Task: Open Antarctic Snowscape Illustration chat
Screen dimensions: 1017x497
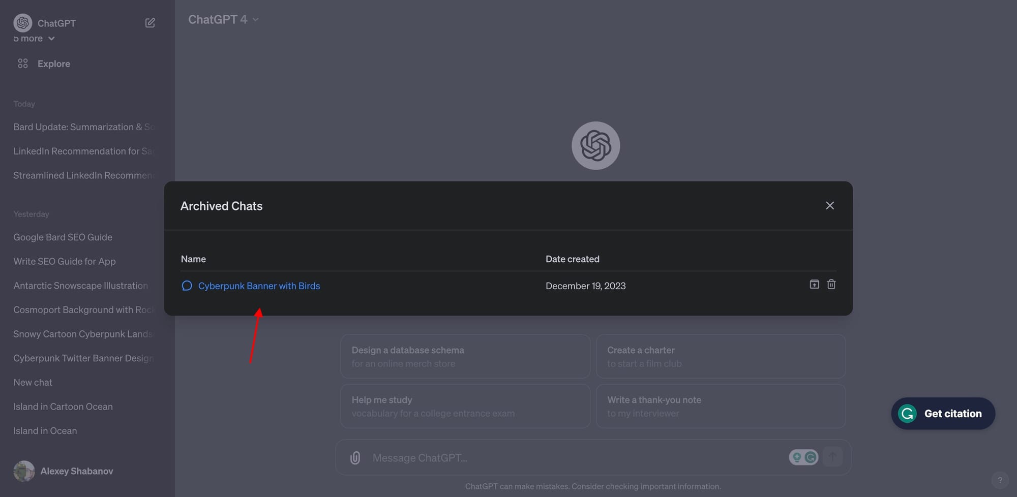Action: (81, 286)
